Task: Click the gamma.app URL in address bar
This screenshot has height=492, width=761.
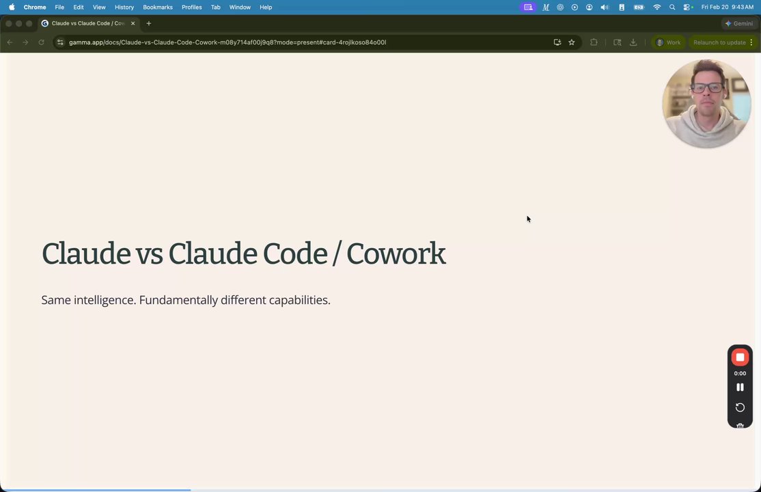Action: [x=227, y=42]
